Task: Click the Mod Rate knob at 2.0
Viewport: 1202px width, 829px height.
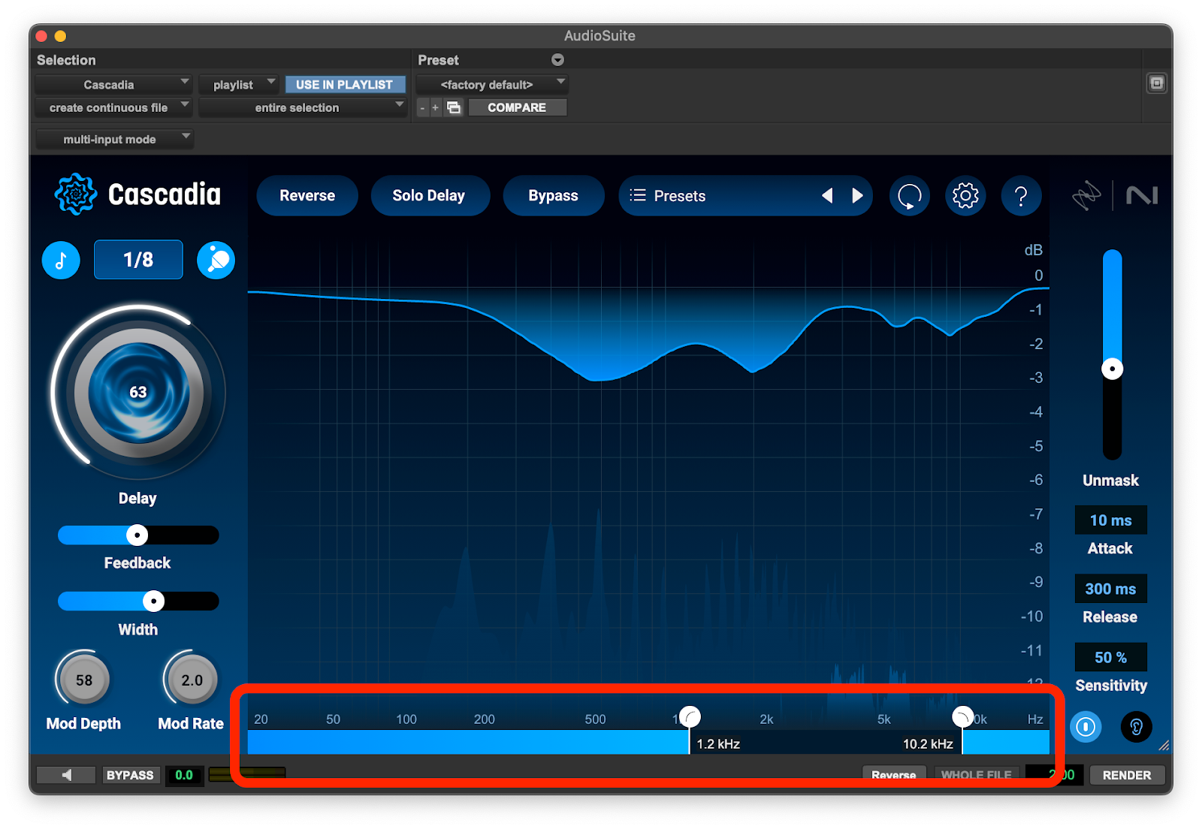Action: point(192,680)
